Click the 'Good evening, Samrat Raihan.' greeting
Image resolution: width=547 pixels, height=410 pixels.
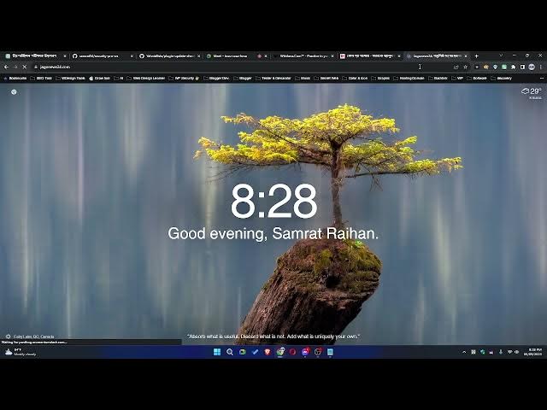pos(273,233)
